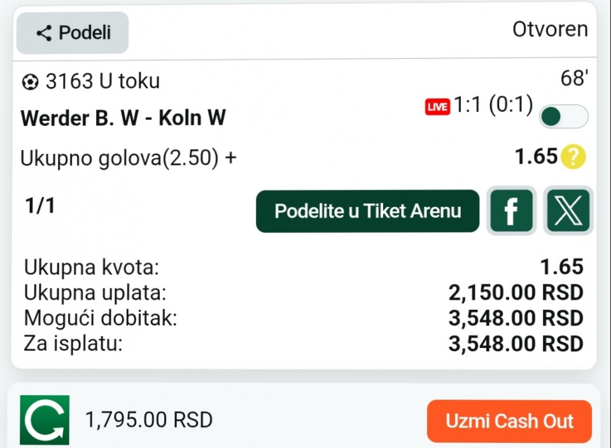
Task: Click the Ukupna uplata 2,150.00 RSD value
Action: (x=516, y=293)
